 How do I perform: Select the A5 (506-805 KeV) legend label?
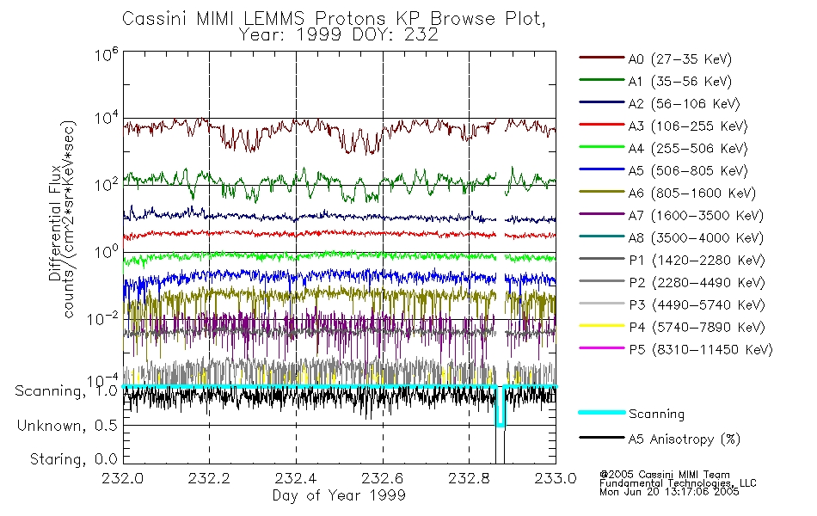point(688,171)
